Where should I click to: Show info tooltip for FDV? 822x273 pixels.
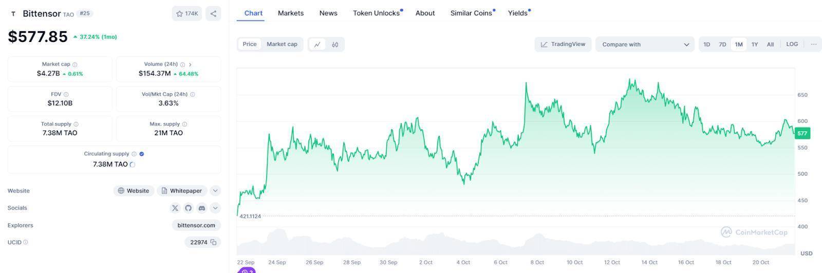tap(66, 94)
